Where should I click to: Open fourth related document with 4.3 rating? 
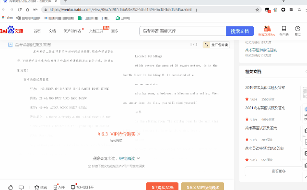pyautogui.click(x=264, y=148)
